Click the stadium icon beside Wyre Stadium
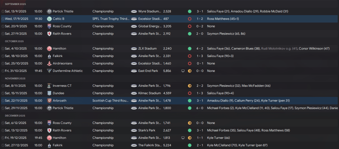This screenshot has height=149, width=339. 134,11
